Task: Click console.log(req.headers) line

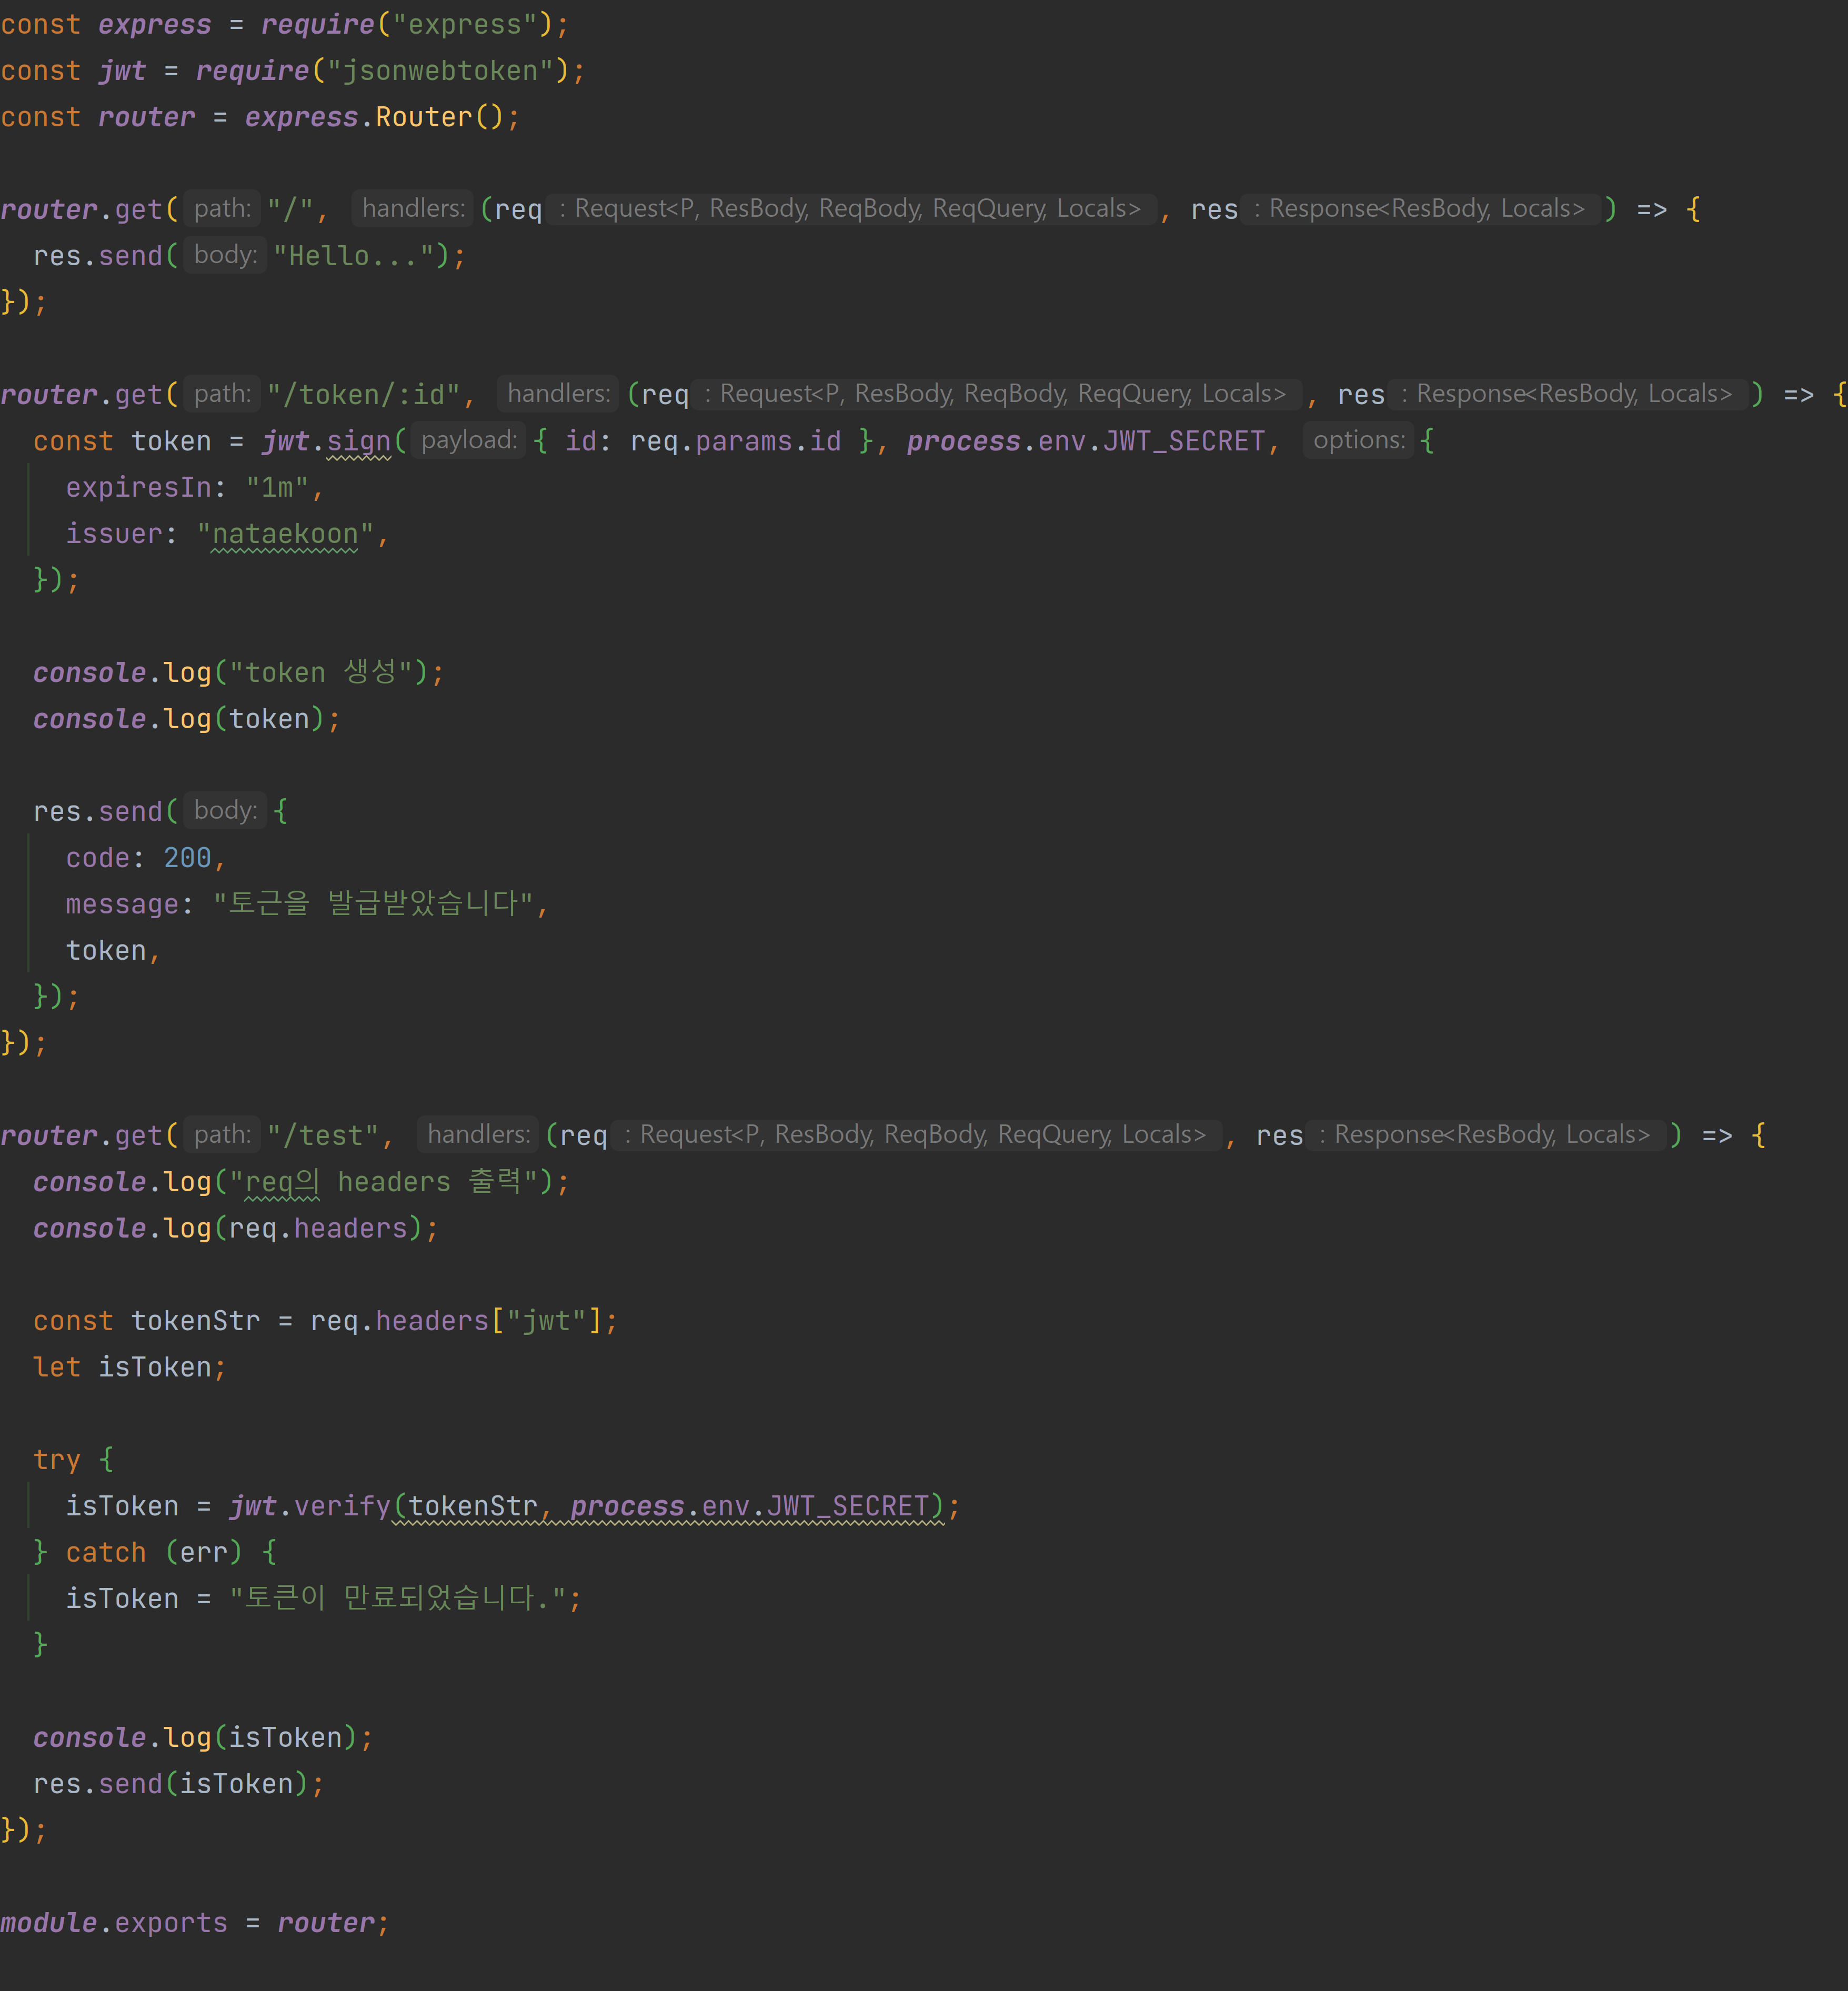Action: [x=236, y=1228]
